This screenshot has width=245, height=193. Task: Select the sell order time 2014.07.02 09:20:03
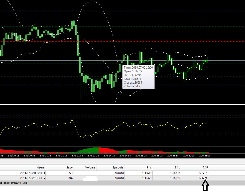32,173
